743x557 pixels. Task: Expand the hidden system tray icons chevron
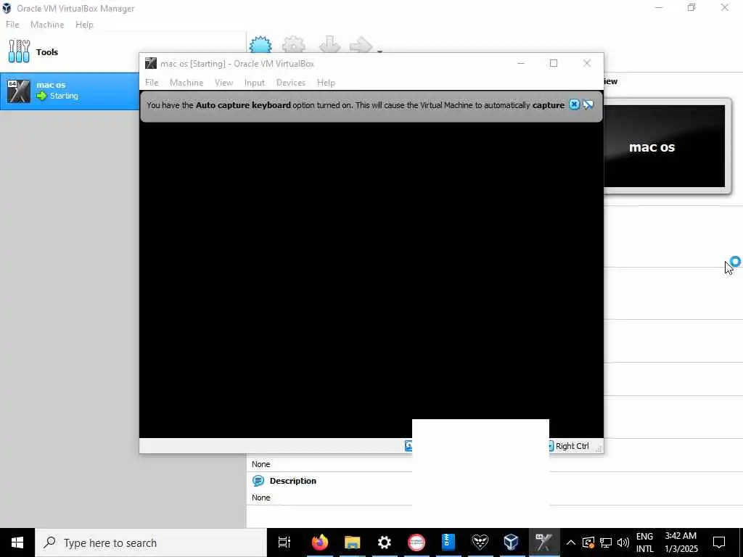coord(571,542)
